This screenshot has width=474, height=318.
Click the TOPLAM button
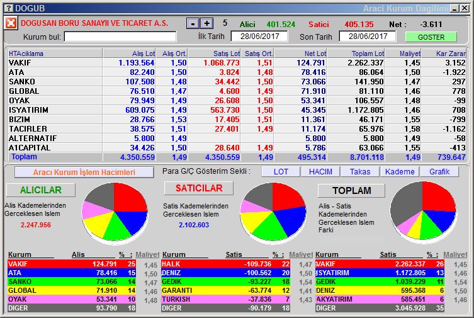[x=352, y=190]
